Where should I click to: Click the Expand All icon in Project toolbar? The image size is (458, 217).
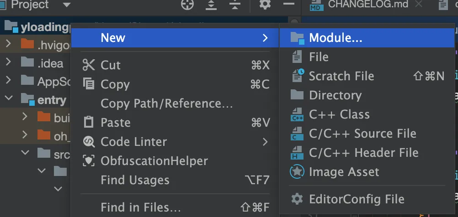point(211,5)
